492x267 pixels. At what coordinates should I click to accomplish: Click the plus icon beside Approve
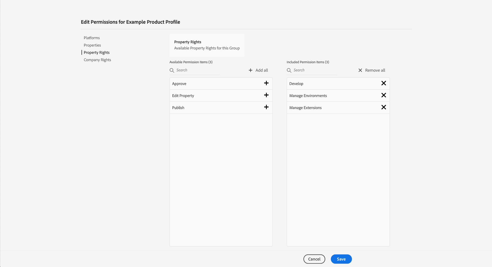(266, 83)
